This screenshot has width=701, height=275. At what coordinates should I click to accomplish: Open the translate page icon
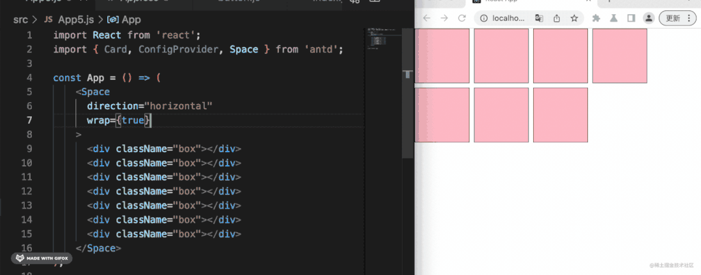(539, 18)
